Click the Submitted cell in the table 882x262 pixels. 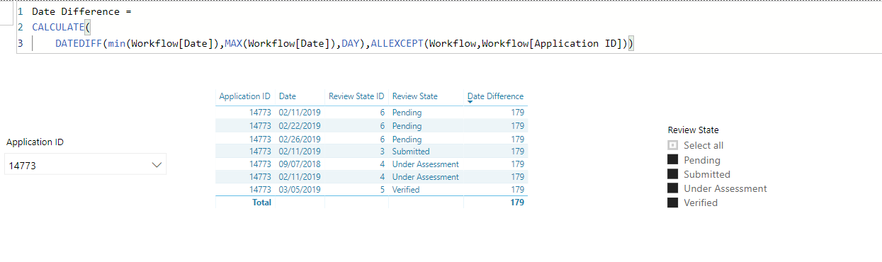pos(411,152)
